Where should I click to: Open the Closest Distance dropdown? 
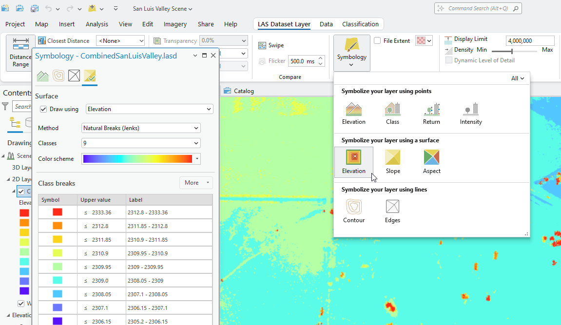120,41
